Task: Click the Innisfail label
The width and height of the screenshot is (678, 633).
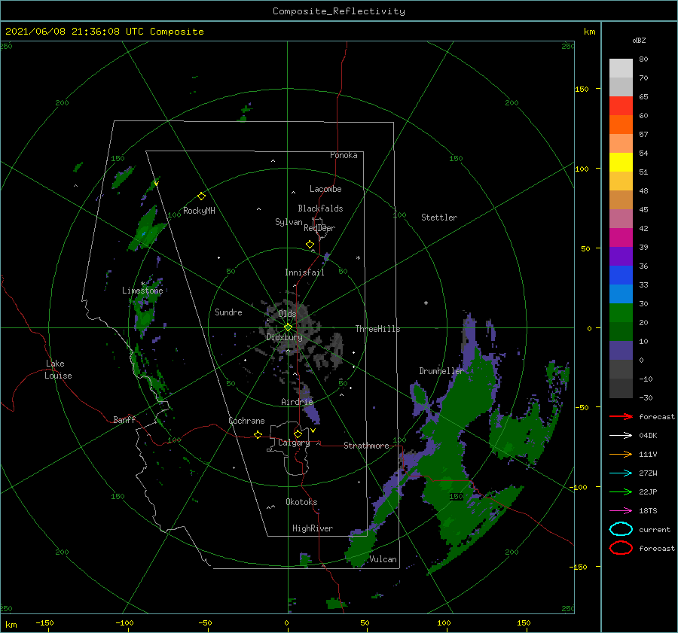Action: [304, 272]
